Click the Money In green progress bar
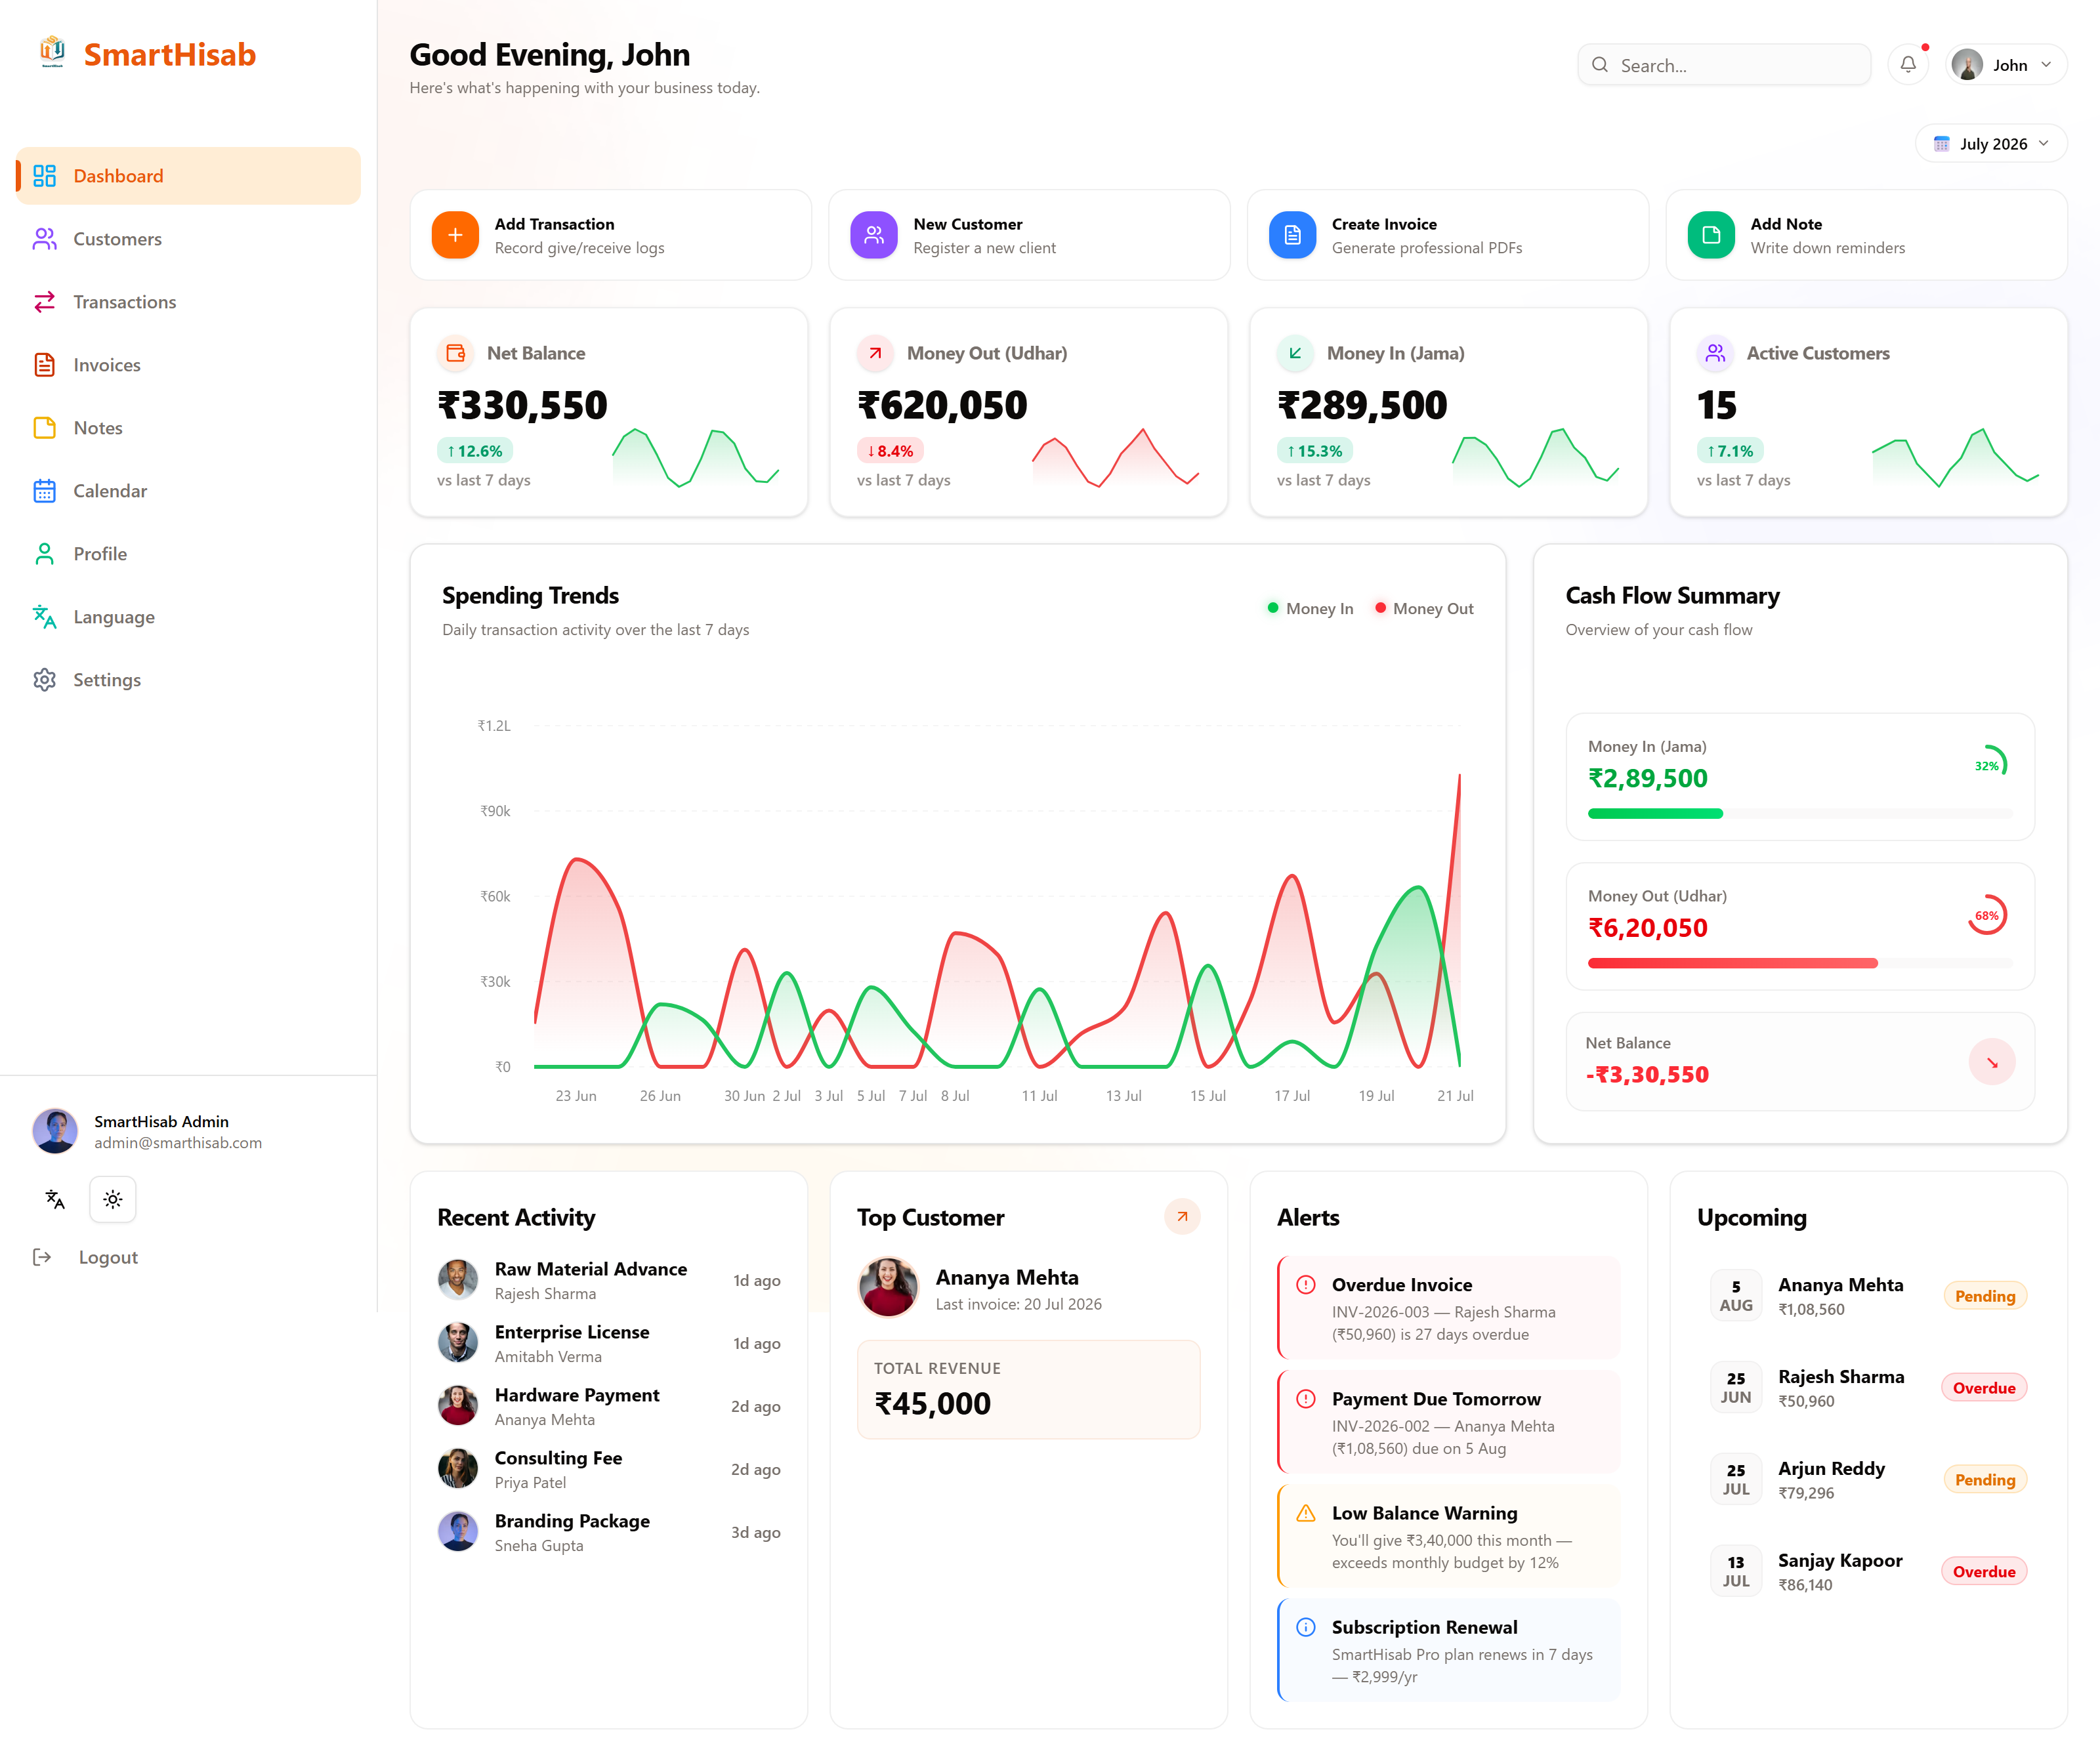The width and height of the screenshot is (2100, 1761). (1655, 814)
